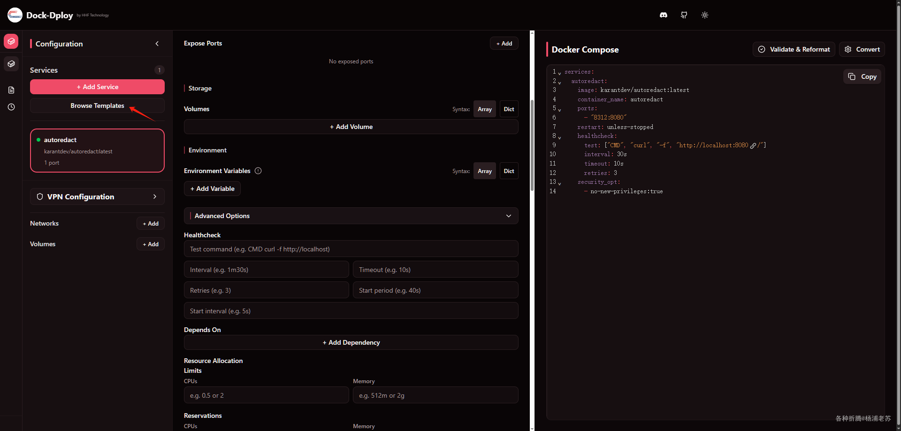Fold the healthcheck block at line 8
The width and height of the screenshot is (901, 431).
(559, 137)
